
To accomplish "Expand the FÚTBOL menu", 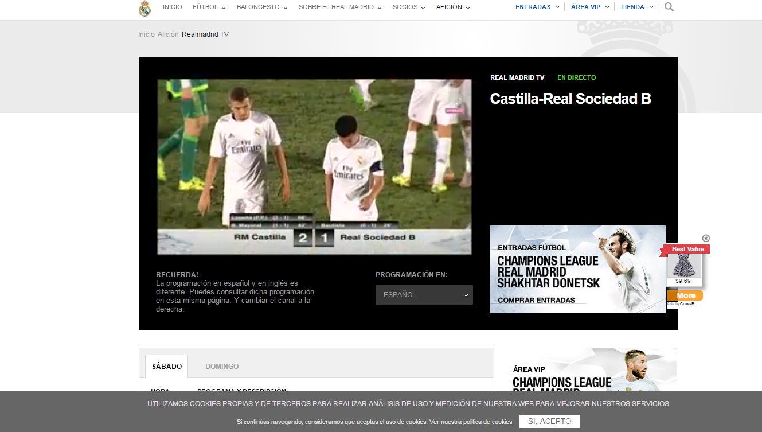I will pos(209,7).
